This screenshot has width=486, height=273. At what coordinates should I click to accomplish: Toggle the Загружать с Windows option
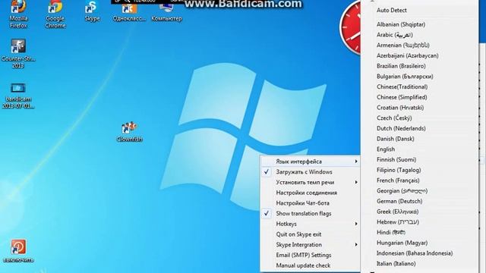[311, 172]
